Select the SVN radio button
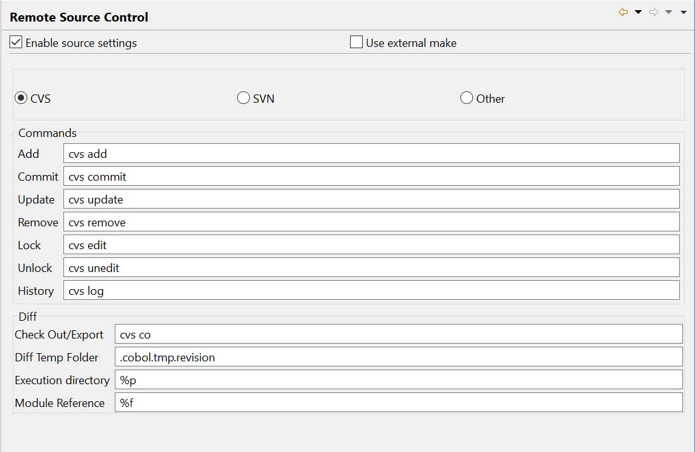Image resolution: width=695 pixels, height=452 pixels. tap(243, 98)
